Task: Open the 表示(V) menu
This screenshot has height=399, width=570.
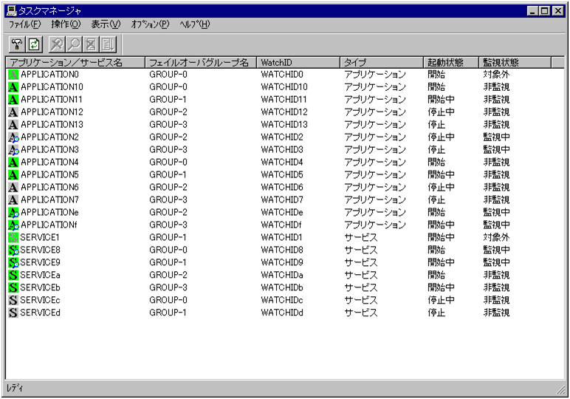Action: (x=106, y=24)
